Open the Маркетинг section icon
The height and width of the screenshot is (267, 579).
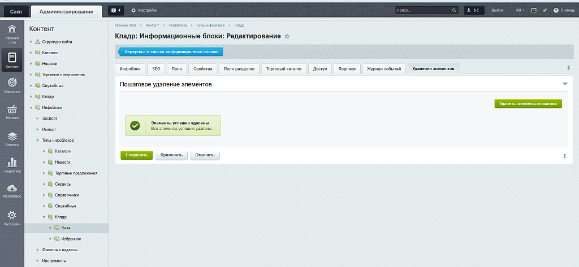tap(11, 84)
